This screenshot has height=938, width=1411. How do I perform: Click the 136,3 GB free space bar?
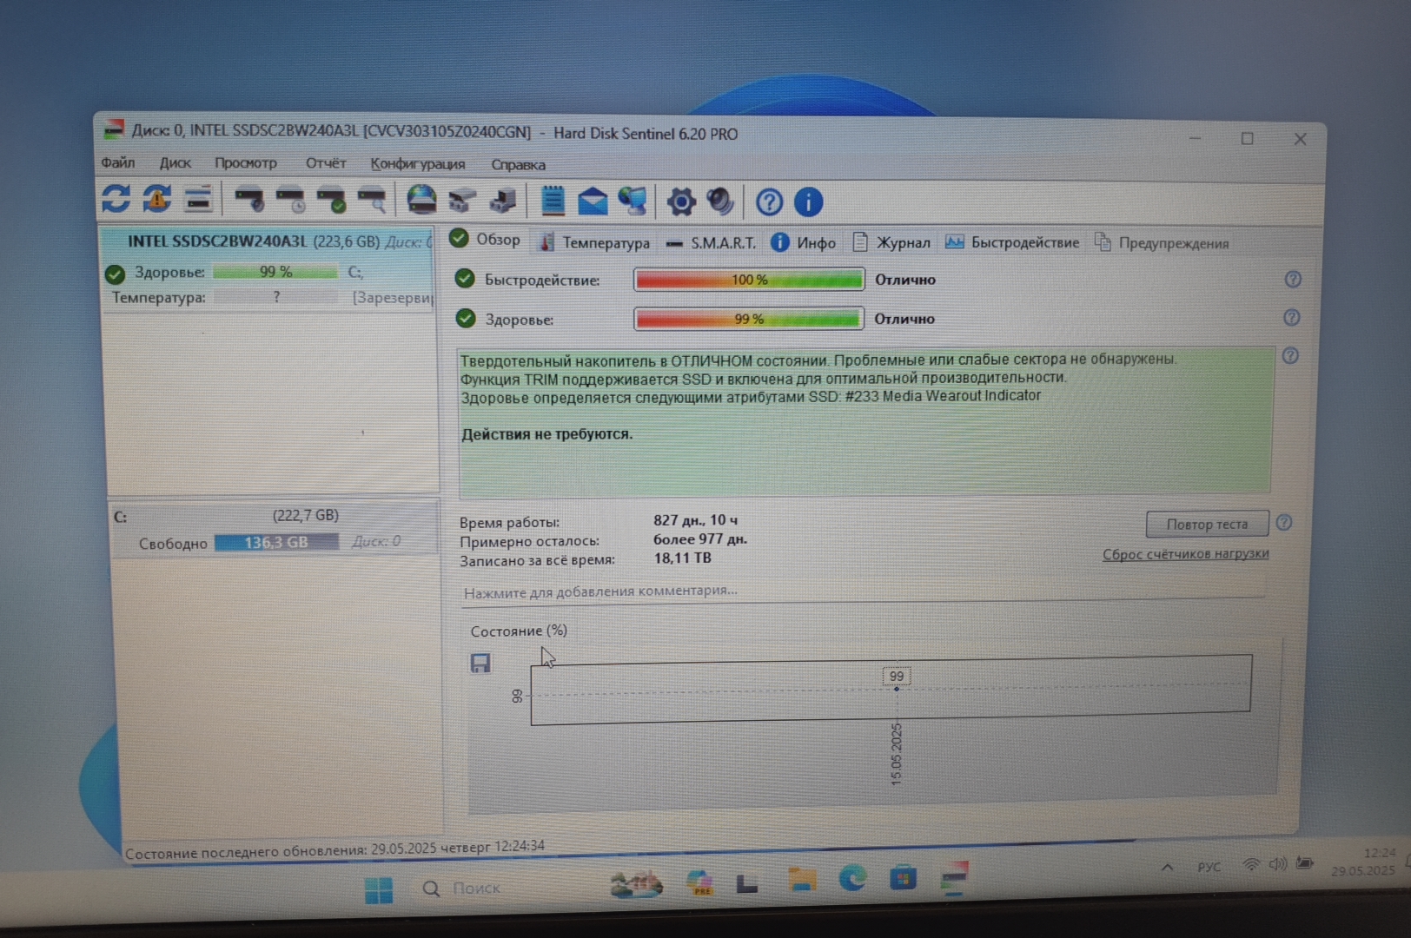(276, 542)
